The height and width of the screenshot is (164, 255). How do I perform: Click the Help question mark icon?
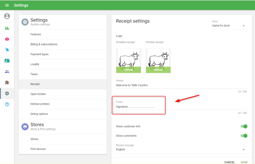tap(7, 104)
